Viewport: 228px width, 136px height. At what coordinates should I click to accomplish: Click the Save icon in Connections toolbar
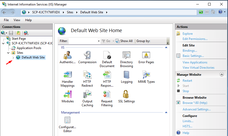11,33
